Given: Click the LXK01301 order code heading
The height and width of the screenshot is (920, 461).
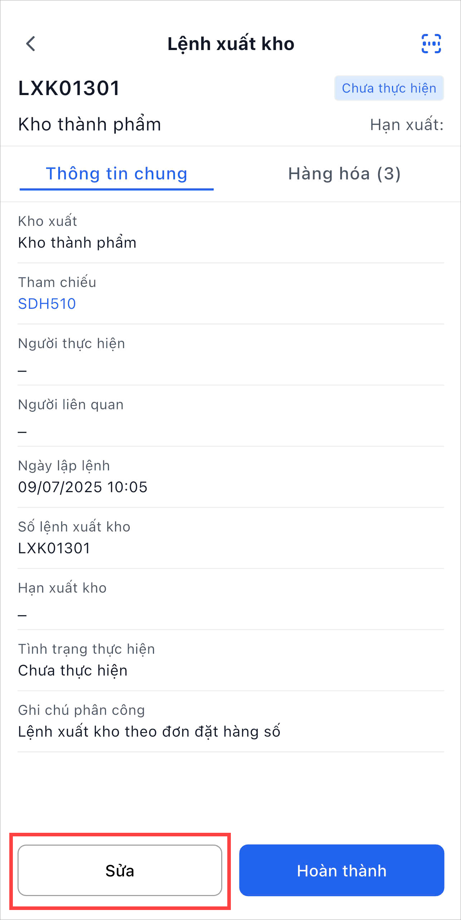Looking at the screenshot, I should (x=69, y=88).
